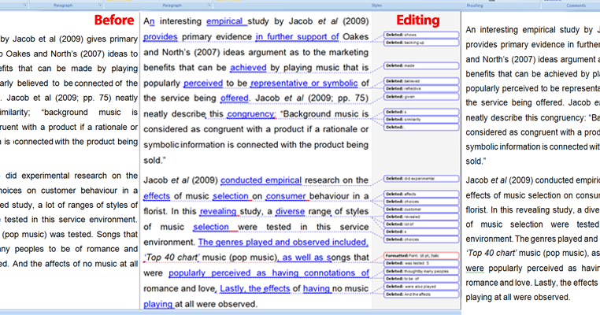Screen dimensions: 600x315
Task: Select the 'Deleted: revealed' revision balloon
Action: (x=421, y=217)
